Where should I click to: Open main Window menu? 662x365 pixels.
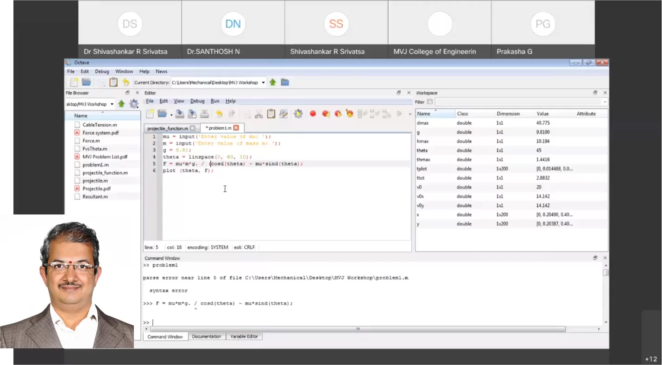[x=124, y=71]
